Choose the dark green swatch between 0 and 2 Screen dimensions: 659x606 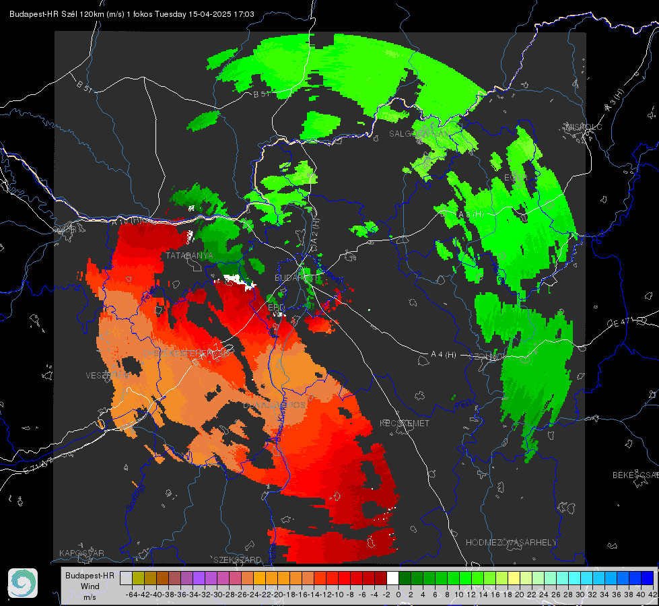(405, 578)
